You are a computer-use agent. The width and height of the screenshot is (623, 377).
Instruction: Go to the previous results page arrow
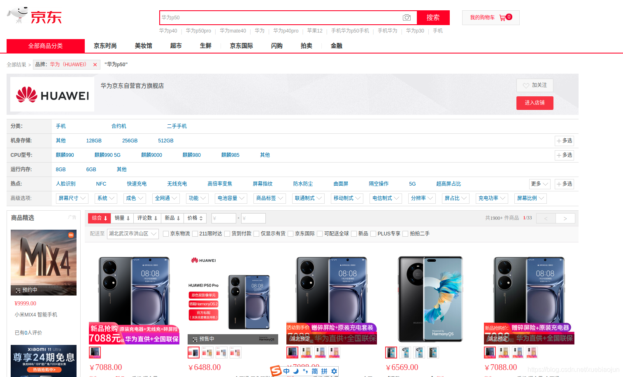[x=546, y=218]
